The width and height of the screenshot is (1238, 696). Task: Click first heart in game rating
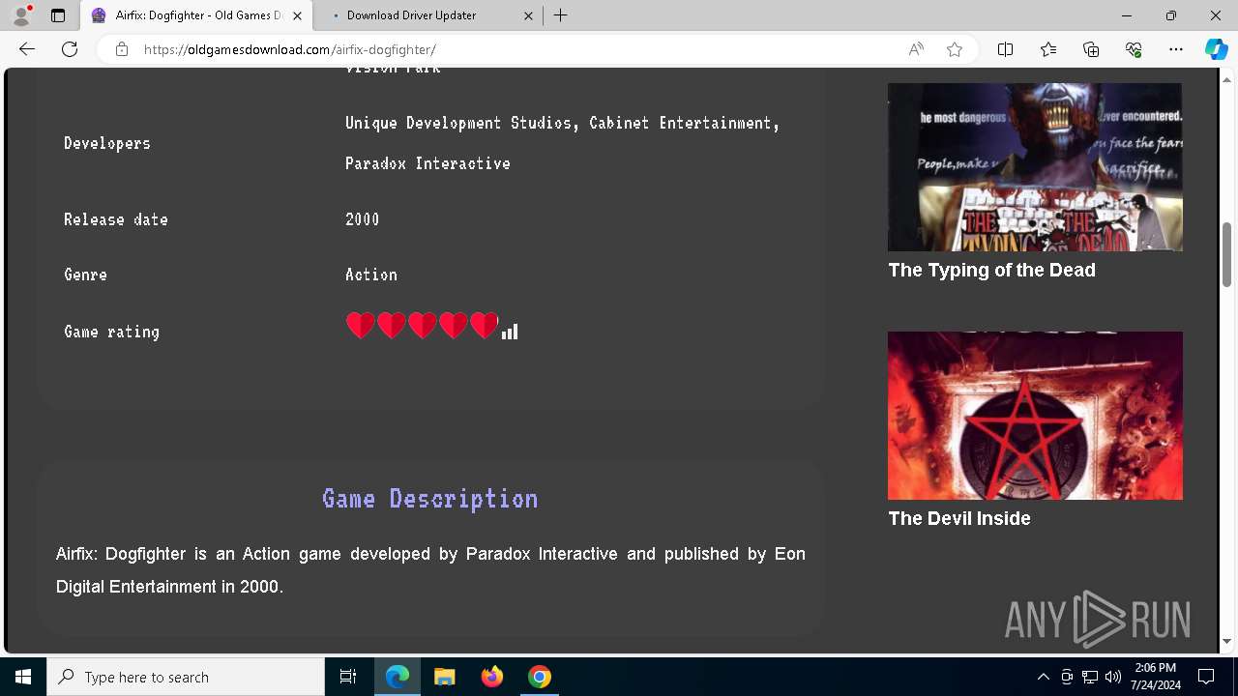point(361,326)
